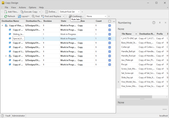Click the Define rule button
The image size is (169, 118).
(x=51, y=12)
